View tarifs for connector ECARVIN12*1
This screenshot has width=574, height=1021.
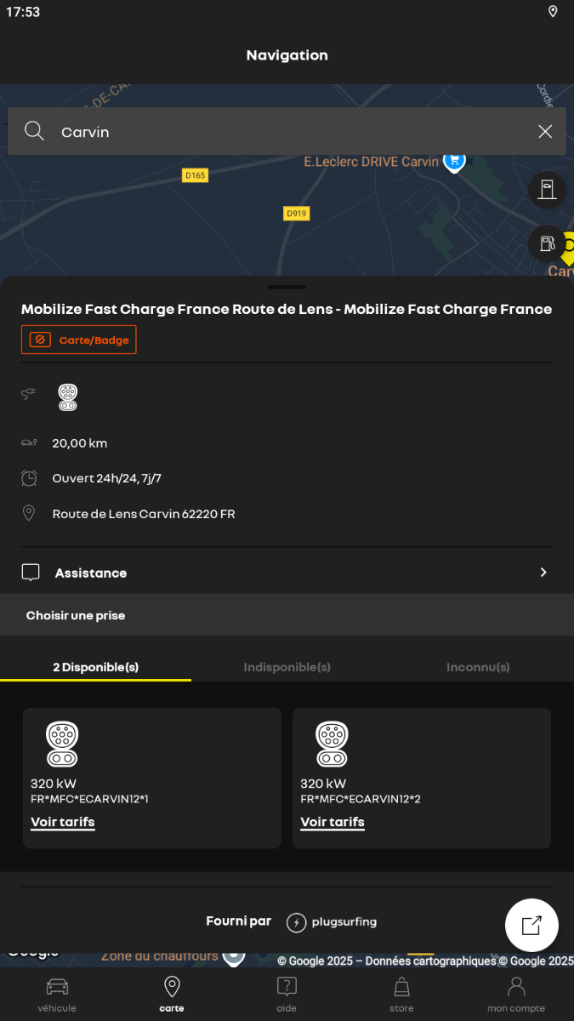pos(63,822)
